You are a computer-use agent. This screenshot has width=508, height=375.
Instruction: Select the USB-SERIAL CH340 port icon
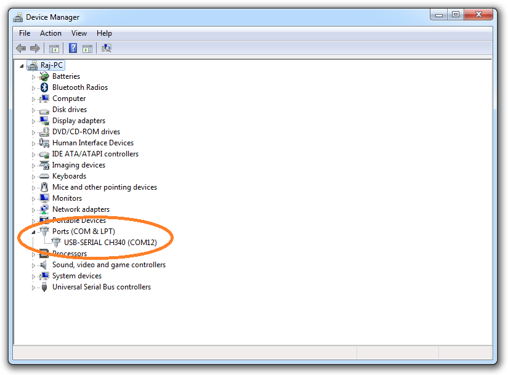click(55, 242)
